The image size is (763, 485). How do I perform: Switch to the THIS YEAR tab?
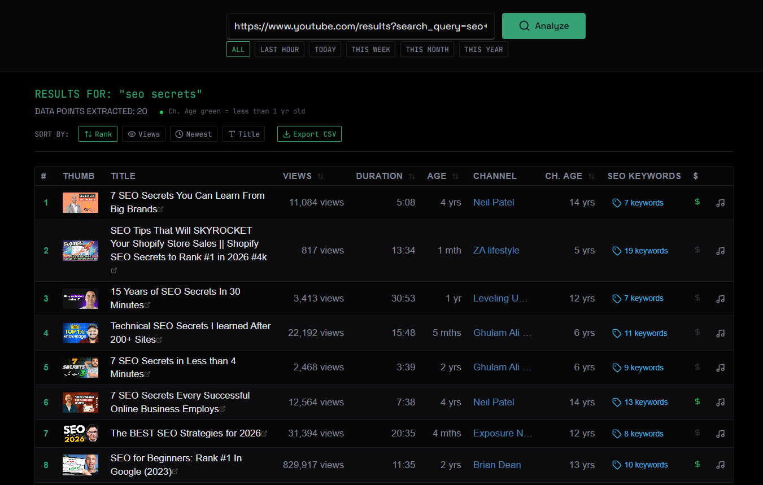[x=483, y=49]
